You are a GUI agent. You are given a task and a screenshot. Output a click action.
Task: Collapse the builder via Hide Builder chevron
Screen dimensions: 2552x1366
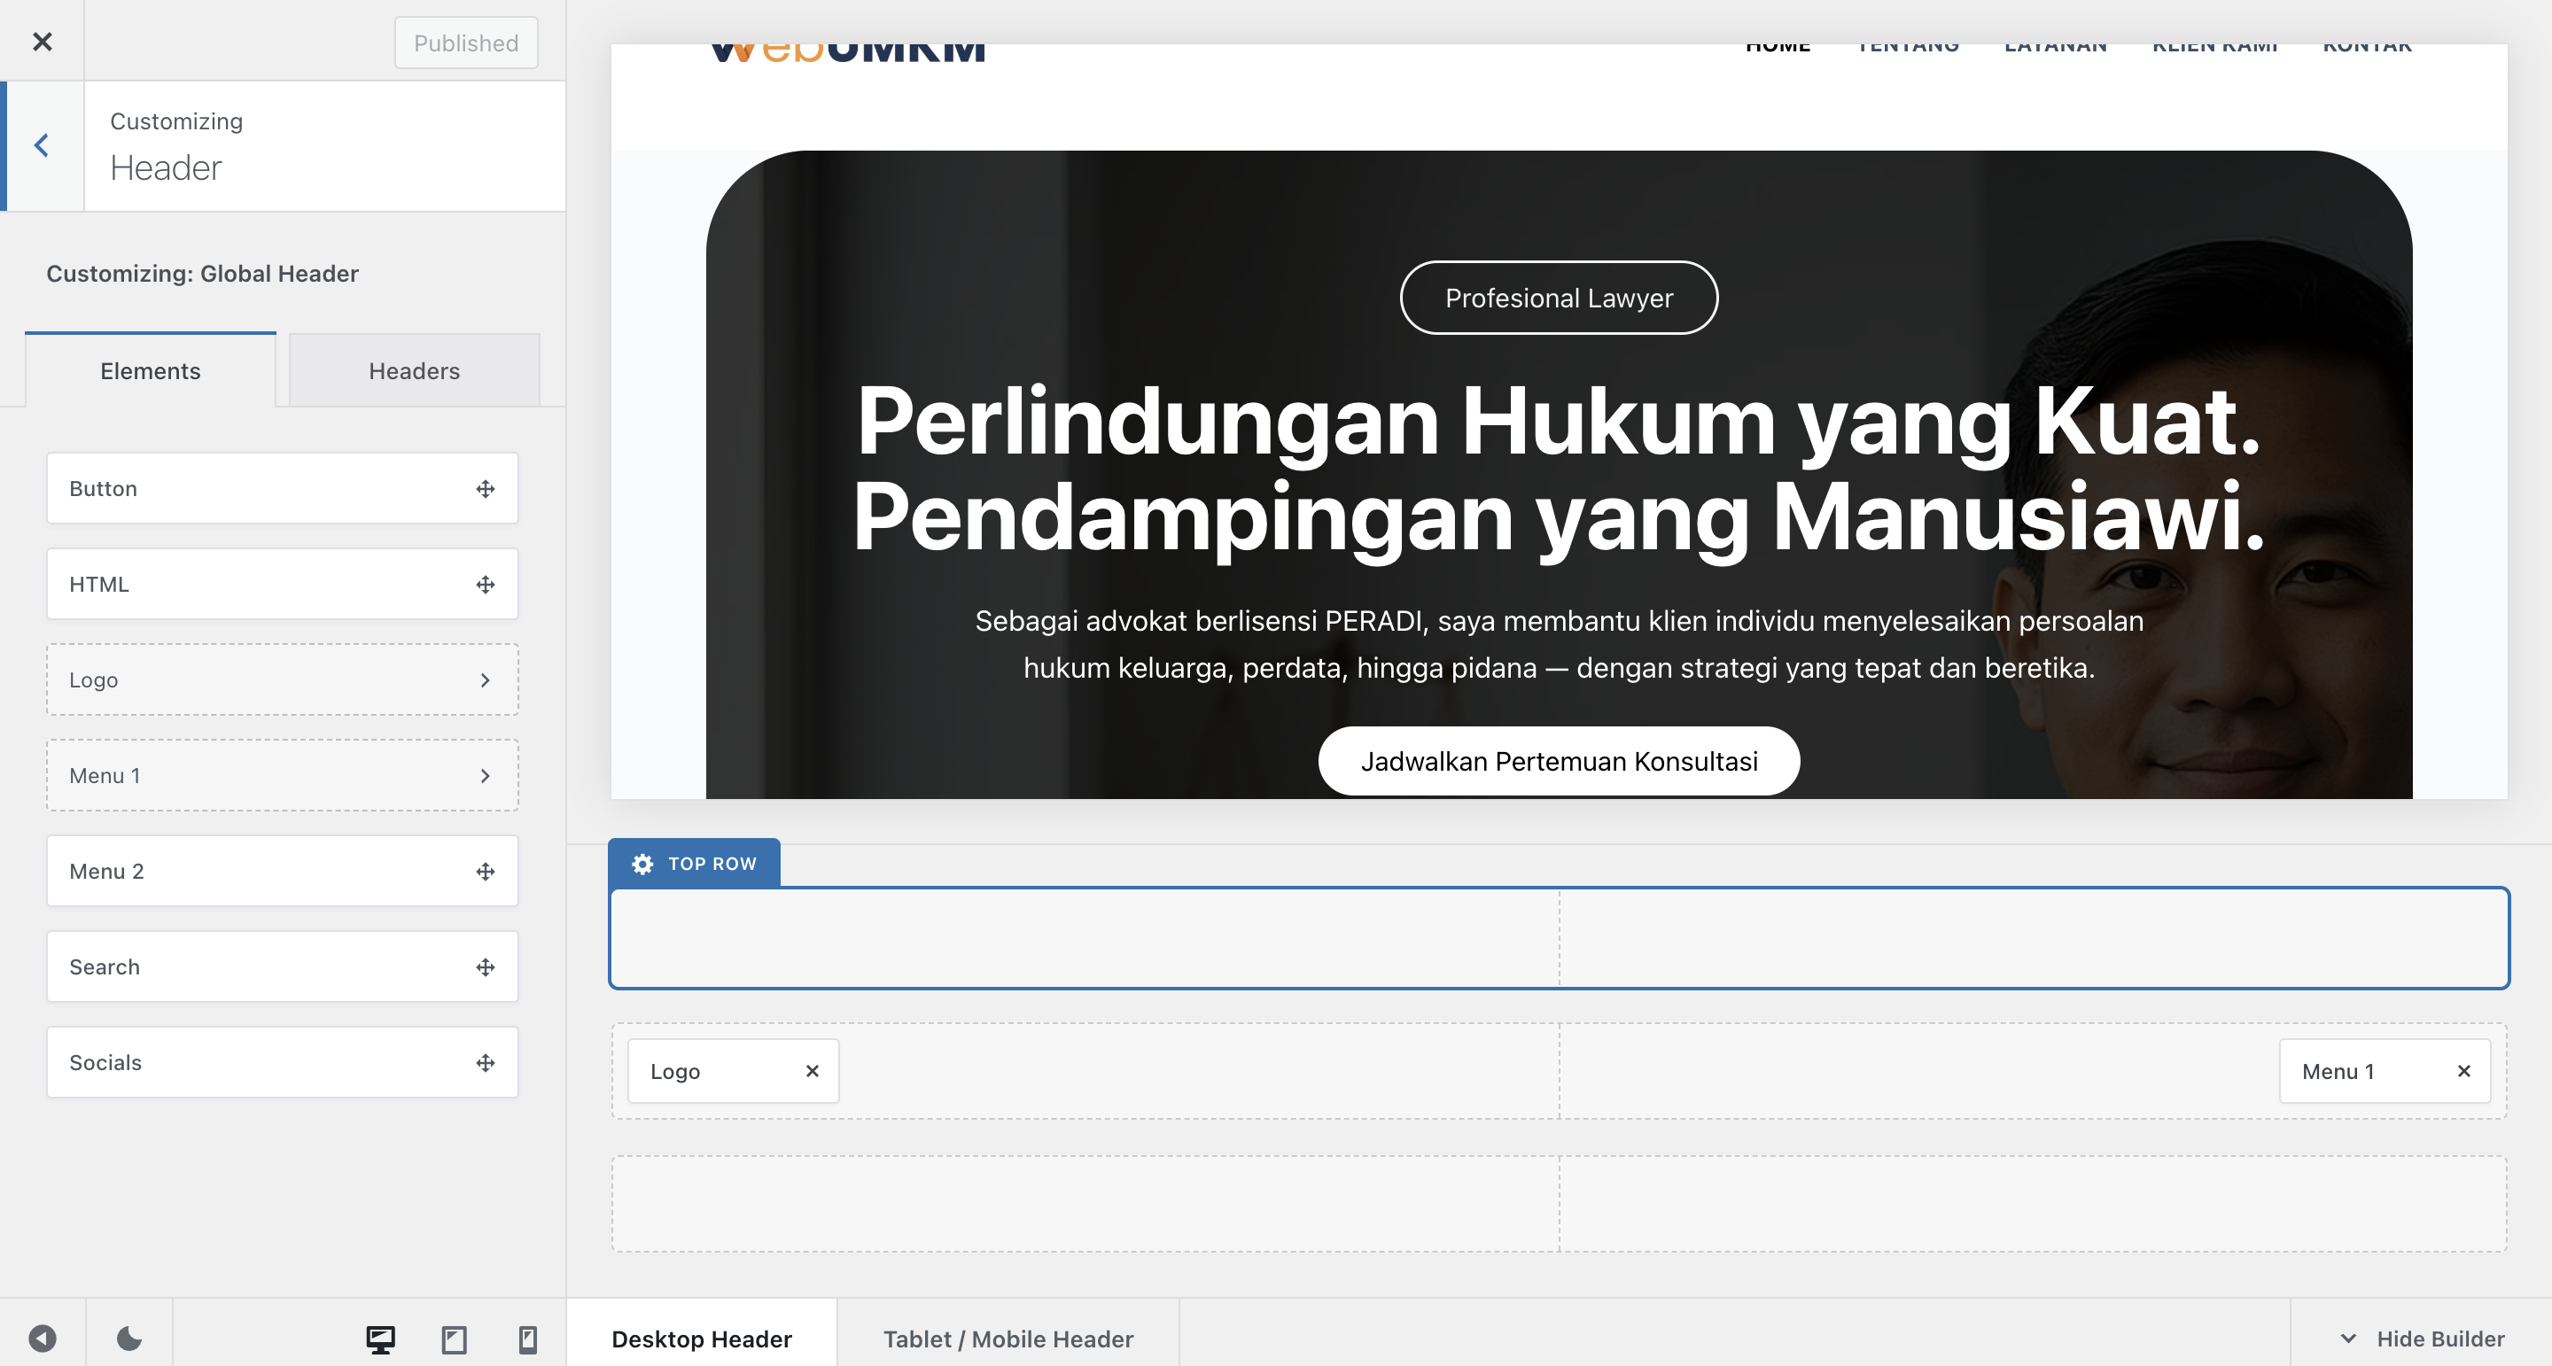[2347, 1339]
